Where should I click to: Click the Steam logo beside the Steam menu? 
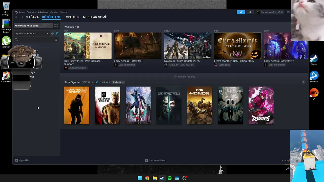[16, 12]
